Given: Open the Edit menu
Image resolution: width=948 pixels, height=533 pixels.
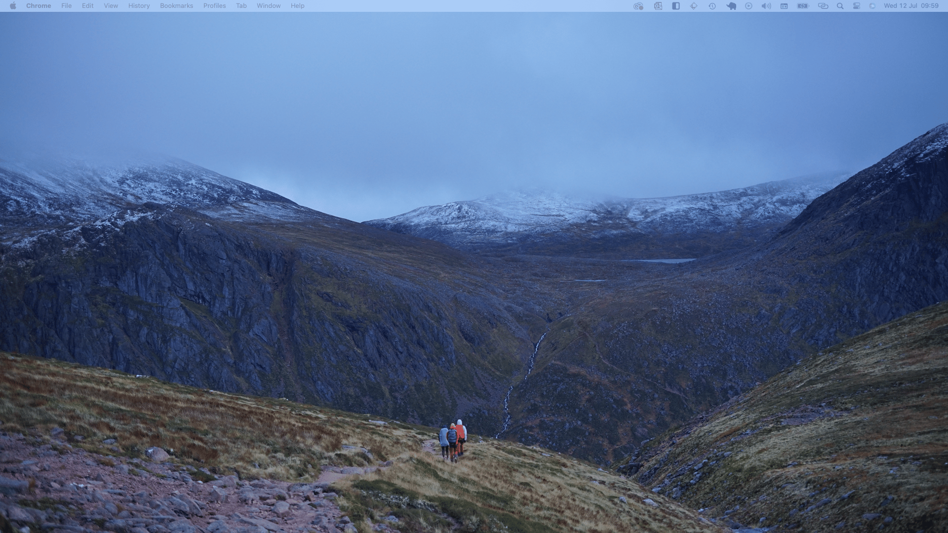Looking at the screenshot, I should tap(87, 6).
